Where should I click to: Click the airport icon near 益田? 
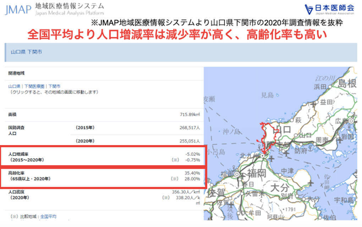point(312,104)
